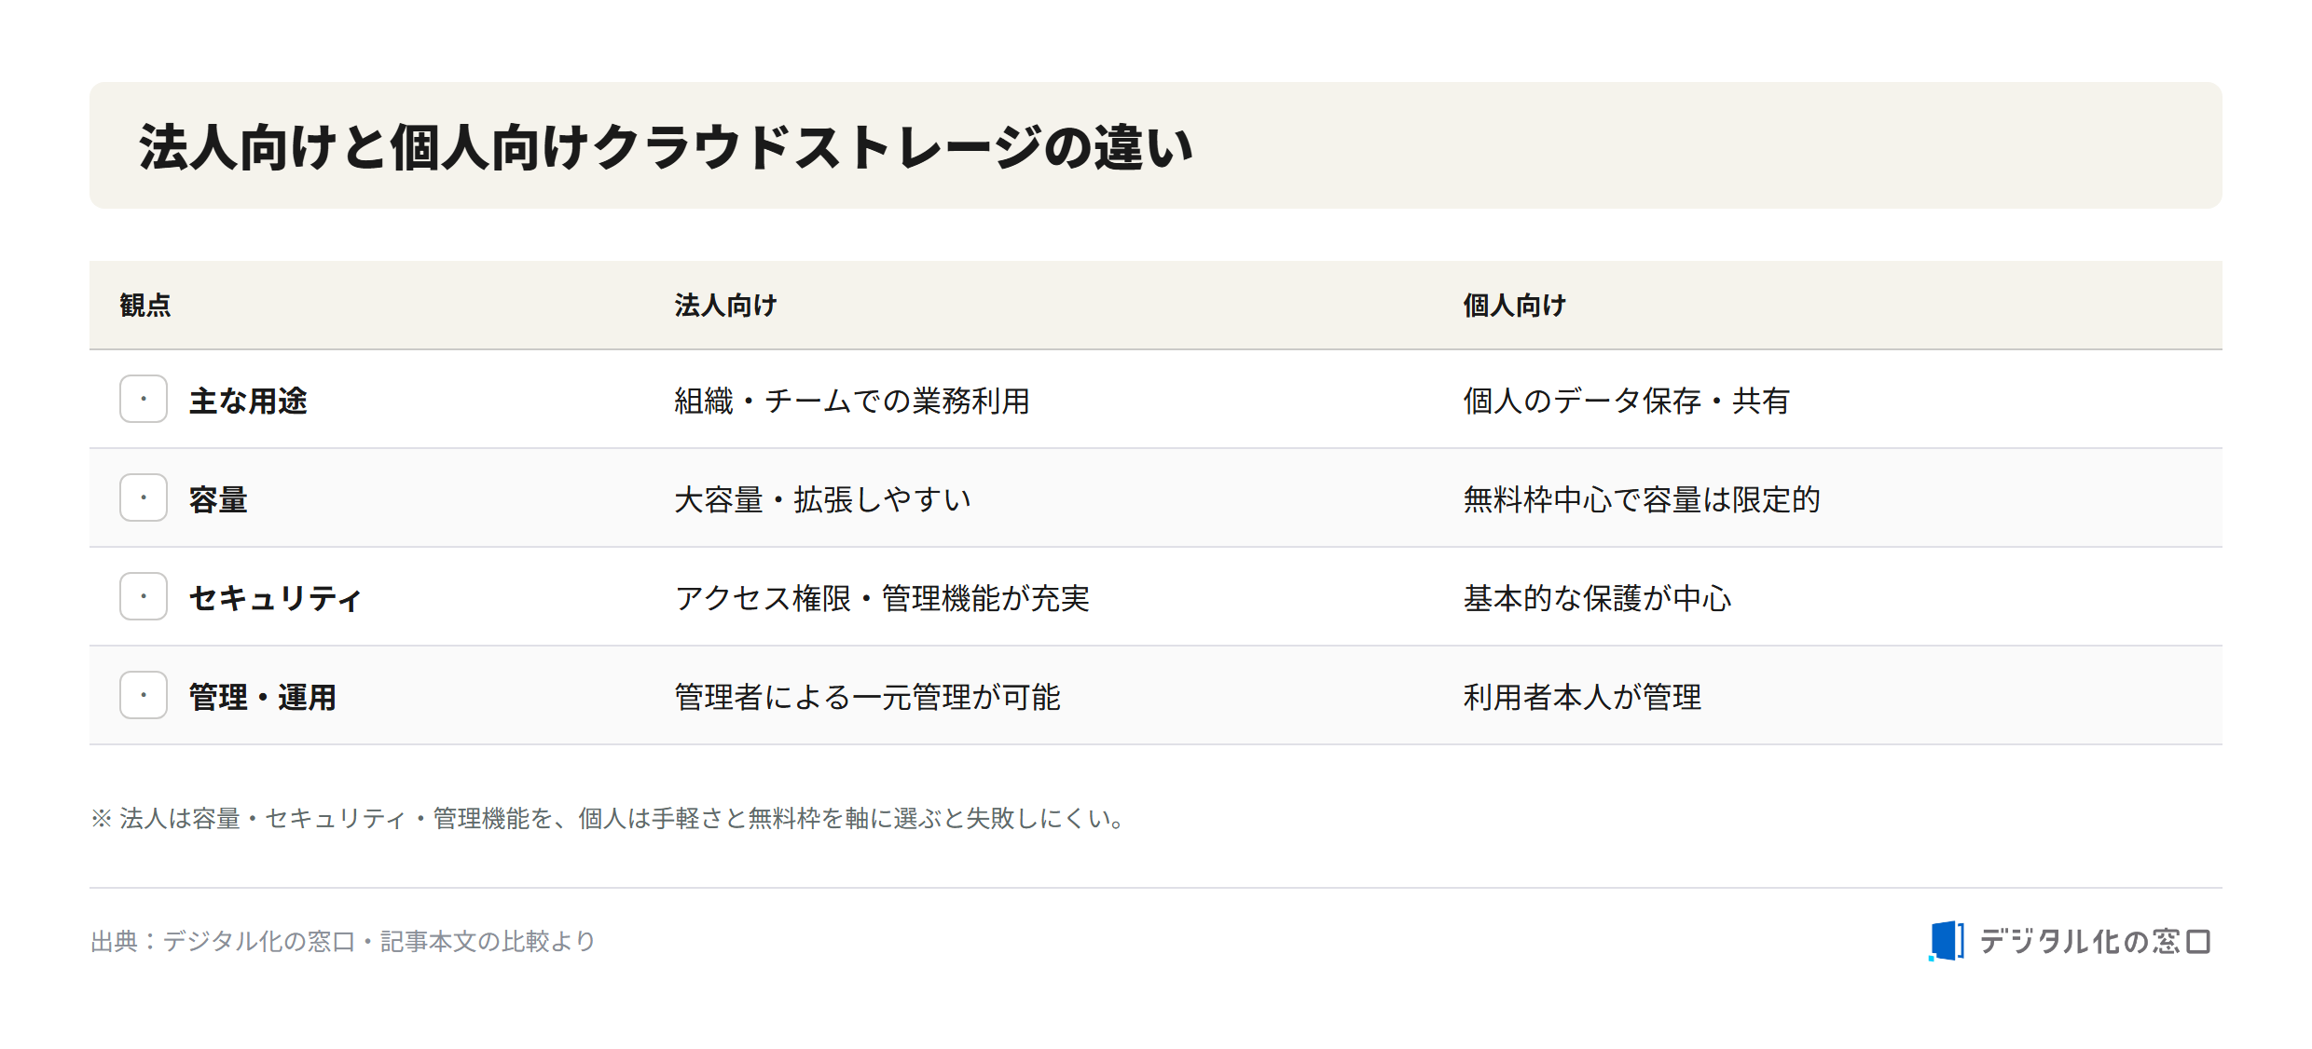Image resolution: width=2312 pixels, height=1049 pixels.
Task: Click the title 法人向けと個人向けクラウドストレージの違い
Action: click(667, 147)
